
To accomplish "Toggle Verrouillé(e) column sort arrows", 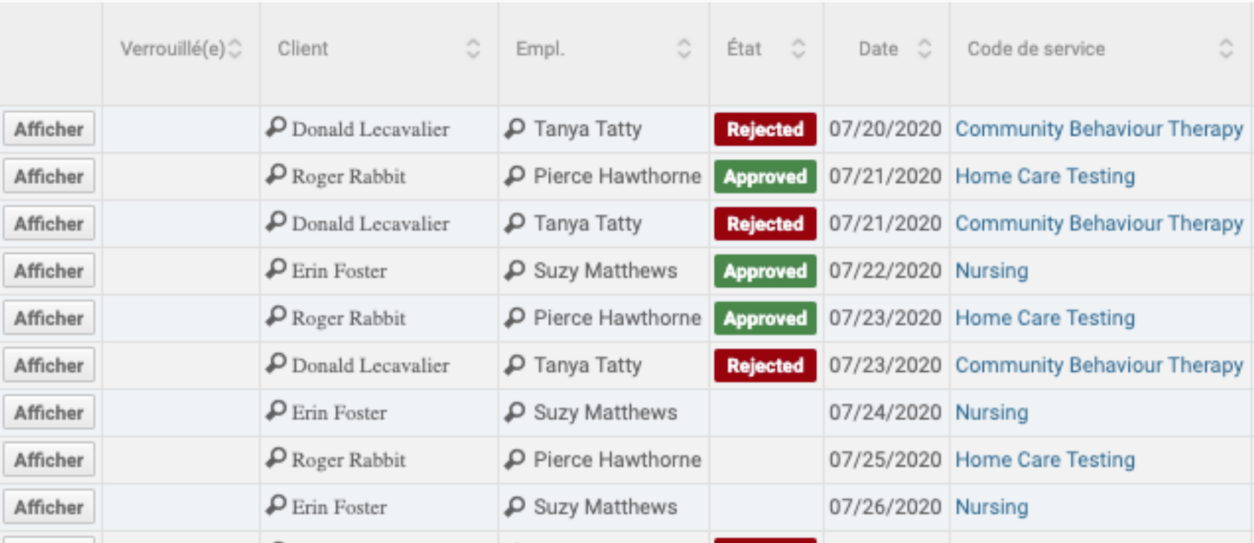I will click(235, 49).
